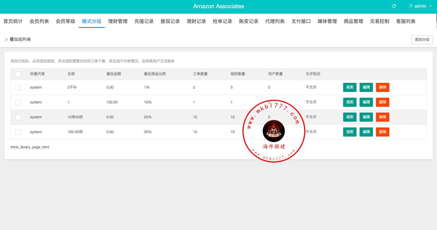This screenshot has height=230, width=437.
Task: Click 删除 for the 100-50倍 group
Action: coord(383,132)
